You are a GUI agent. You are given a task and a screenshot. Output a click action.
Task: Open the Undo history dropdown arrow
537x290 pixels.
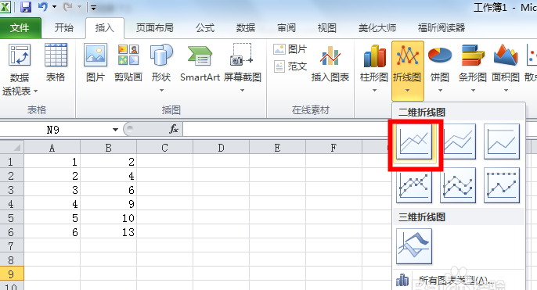(54, 7)
